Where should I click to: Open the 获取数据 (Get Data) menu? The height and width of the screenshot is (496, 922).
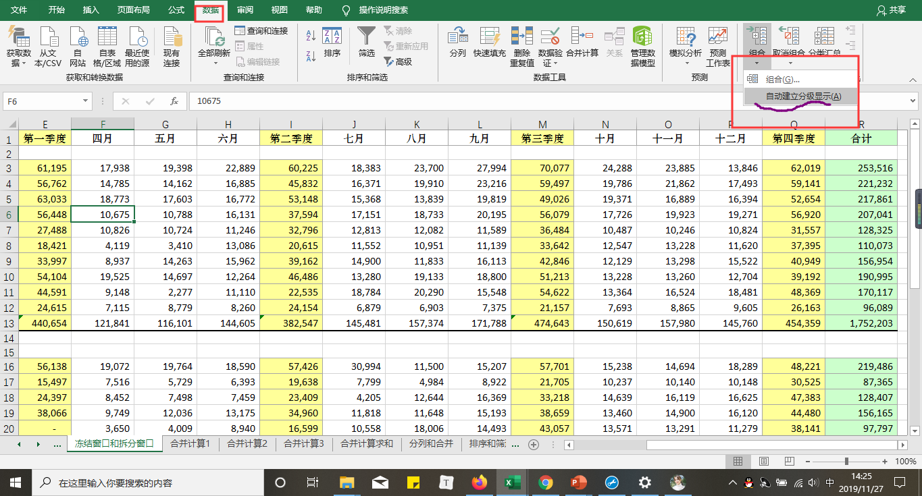tap(19, 47)
